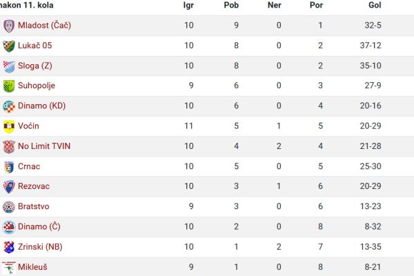
Task: Click the Mladost (Čač) club crest
Action: coord(9,26)
